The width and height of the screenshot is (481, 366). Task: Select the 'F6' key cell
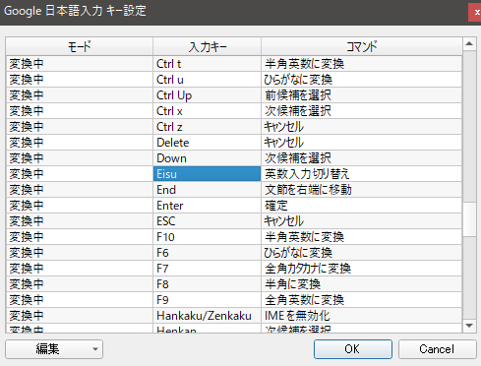click(208, 253)
